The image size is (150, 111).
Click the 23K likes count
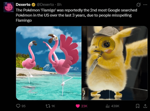[x=84, y=106]
